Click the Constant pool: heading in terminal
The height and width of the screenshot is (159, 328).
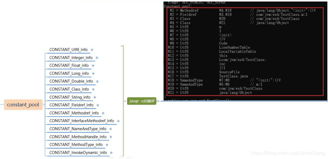coord(178,7)
